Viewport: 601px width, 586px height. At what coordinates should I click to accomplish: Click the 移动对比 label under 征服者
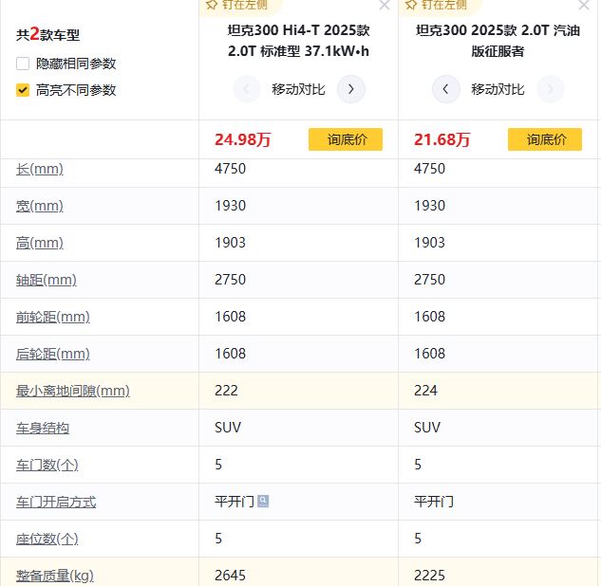[498, 89]
